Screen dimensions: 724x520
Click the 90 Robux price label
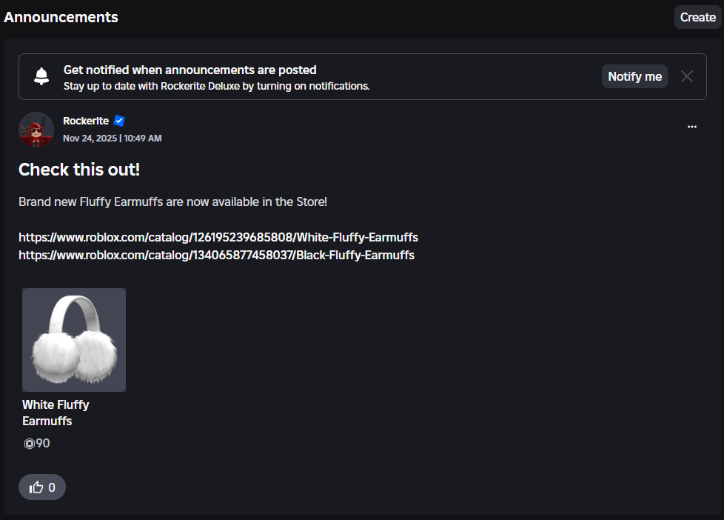tap(43, 444)
